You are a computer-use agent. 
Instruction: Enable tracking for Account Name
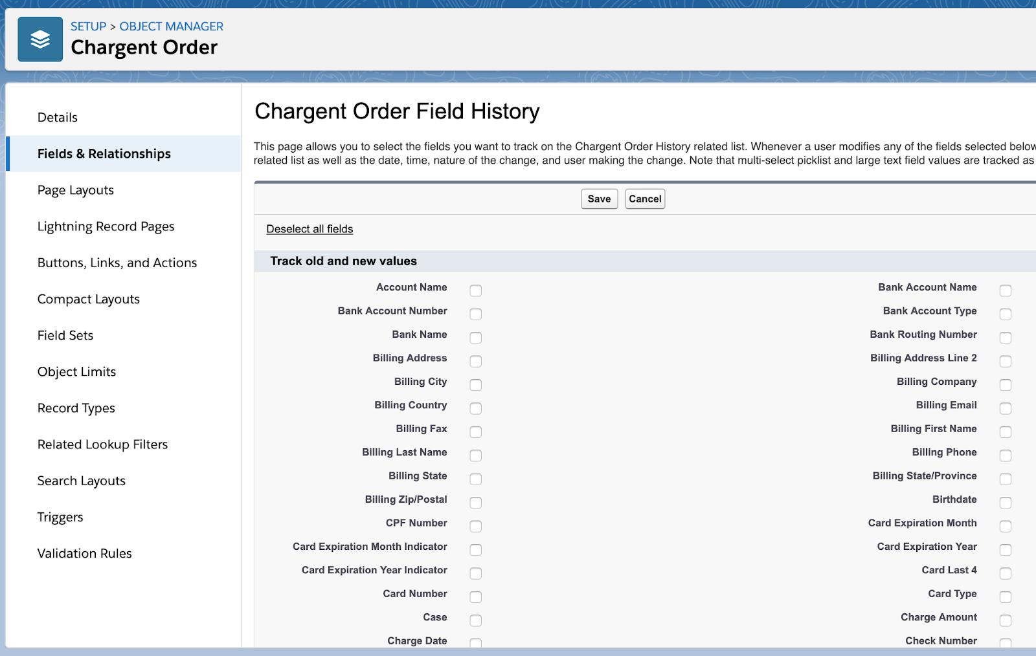point(476,290)
